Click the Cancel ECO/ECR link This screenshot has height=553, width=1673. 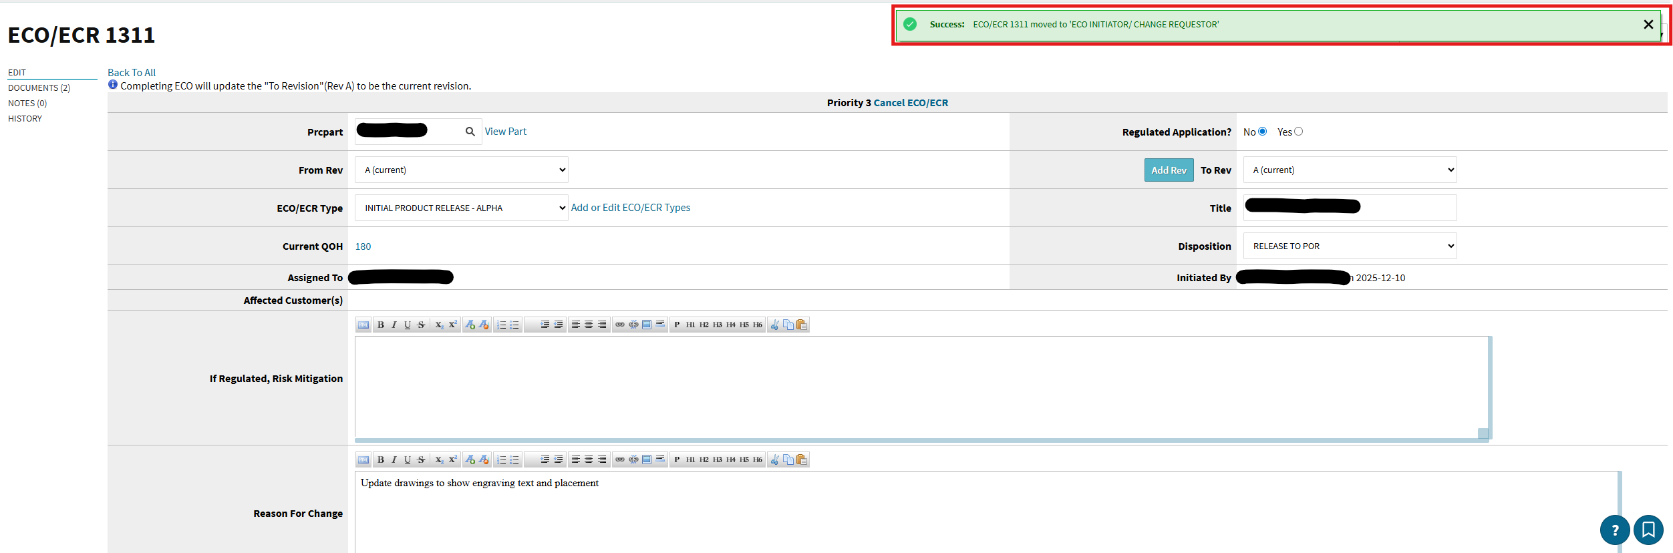tap(910, 103)
